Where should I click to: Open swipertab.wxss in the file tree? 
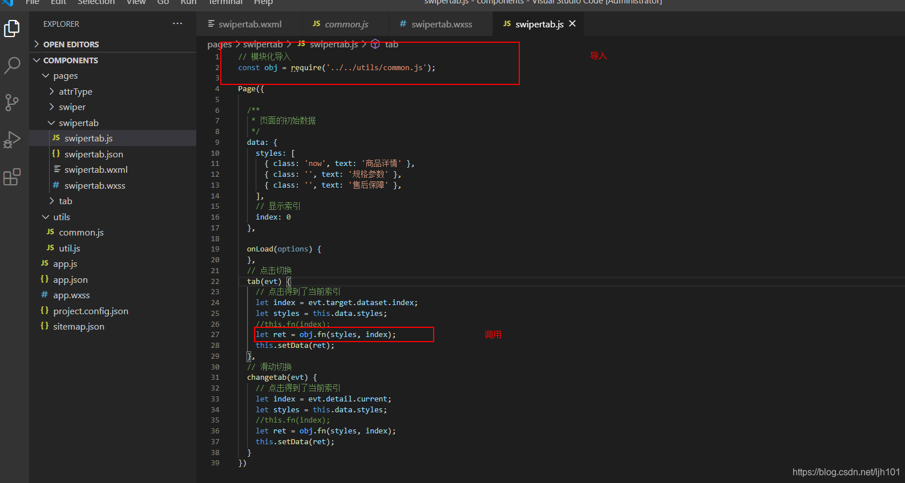(112, 185)
